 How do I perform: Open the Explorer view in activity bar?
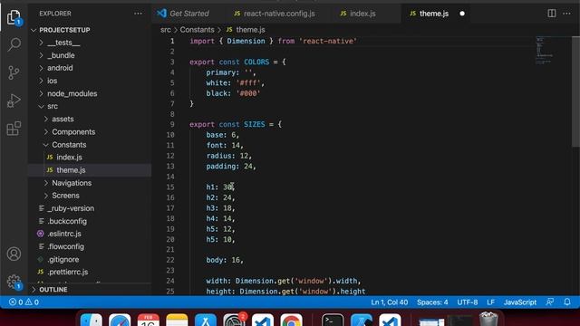[x=14, y=17]
